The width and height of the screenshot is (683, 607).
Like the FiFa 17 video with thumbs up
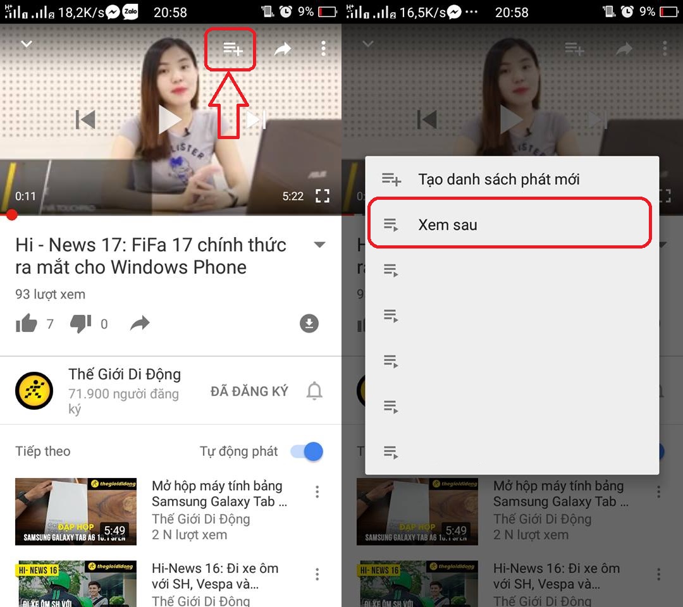[x=27, y=323]
